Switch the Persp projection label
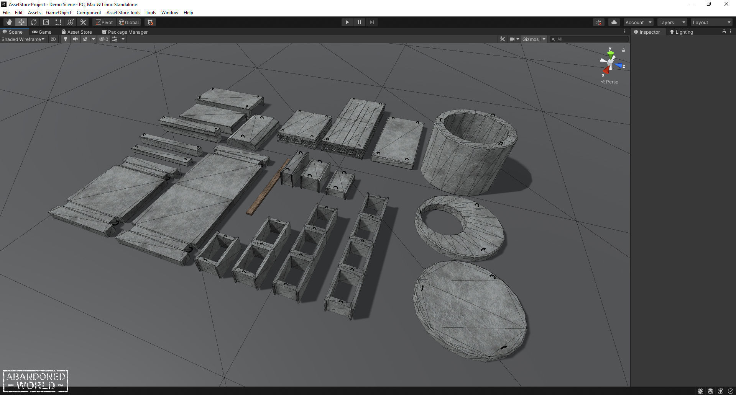This screenshot has height=395, width=736. pyautogui.click(x=609, y=82)
